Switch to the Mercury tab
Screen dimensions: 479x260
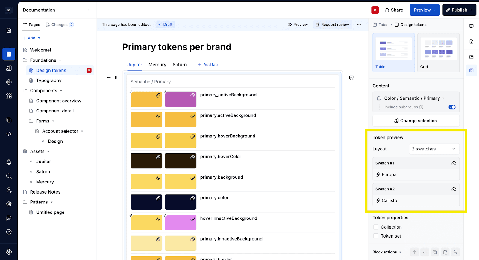pos(157,65)
